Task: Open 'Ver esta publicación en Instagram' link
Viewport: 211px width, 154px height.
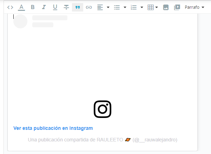Action: [x=53, y=128]
